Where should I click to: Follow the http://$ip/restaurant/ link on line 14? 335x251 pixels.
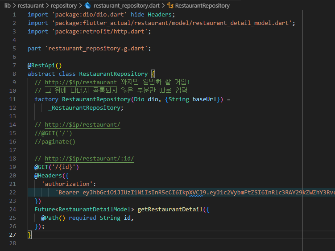[x=83, y=124]
